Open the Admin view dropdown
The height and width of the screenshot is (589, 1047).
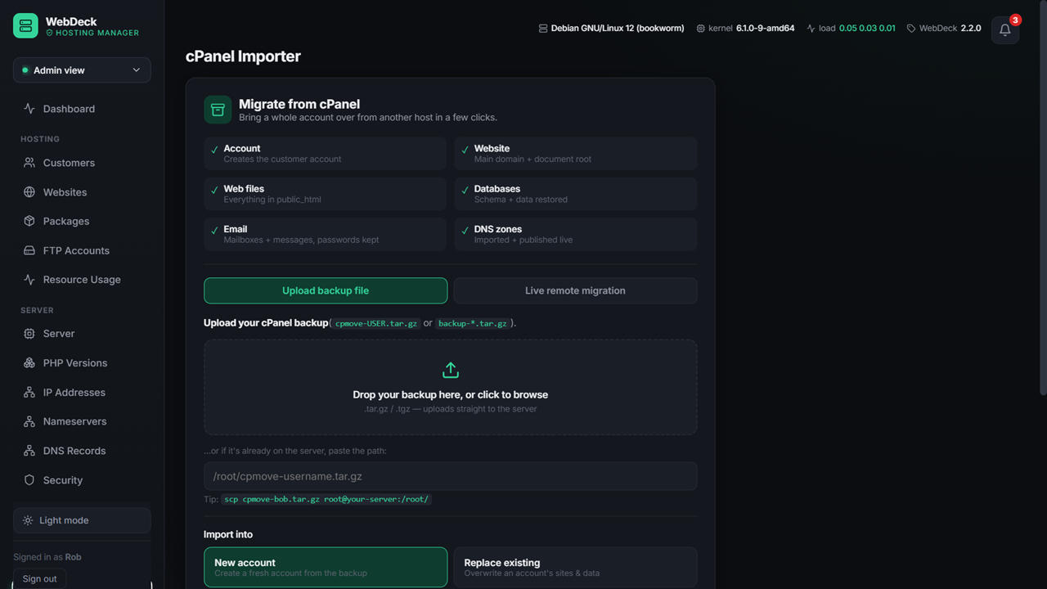click(x=82, y=70)
